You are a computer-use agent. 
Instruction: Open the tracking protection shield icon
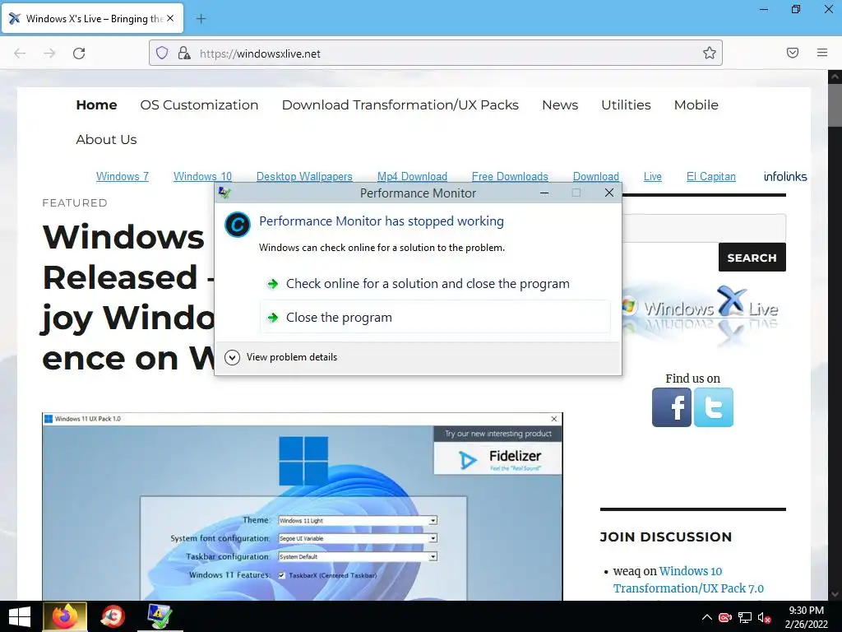point(162,53)
